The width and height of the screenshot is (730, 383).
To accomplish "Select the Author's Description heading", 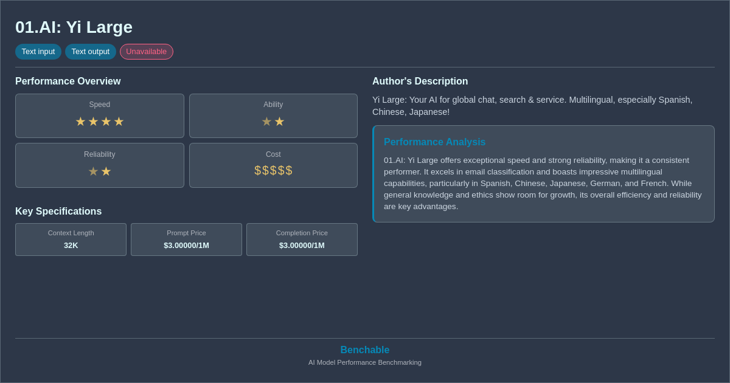I will point(420,81).
